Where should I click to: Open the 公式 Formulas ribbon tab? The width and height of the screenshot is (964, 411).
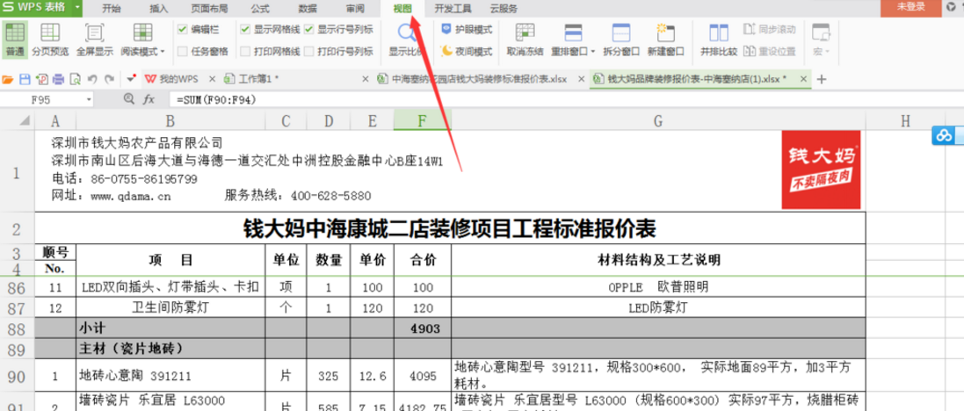[x=260, y=8]
